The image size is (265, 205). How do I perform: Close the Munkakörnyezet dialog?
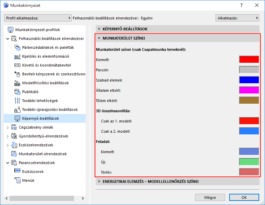click(257, 5)
